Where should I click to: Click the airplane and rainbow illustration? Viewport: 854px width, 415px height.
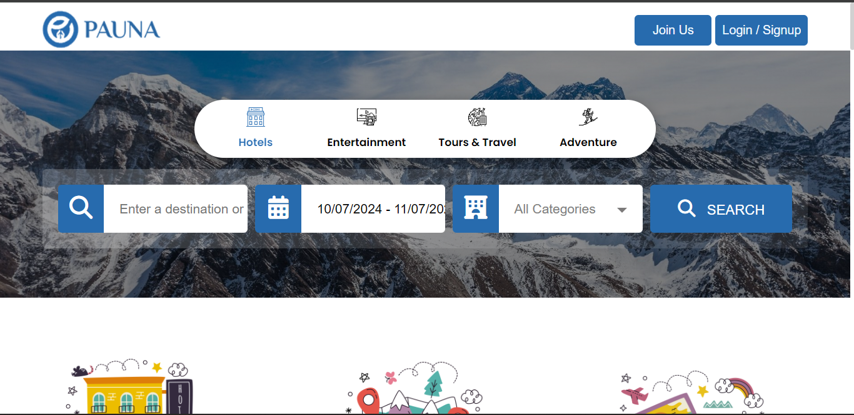click(x=691, y=392)
